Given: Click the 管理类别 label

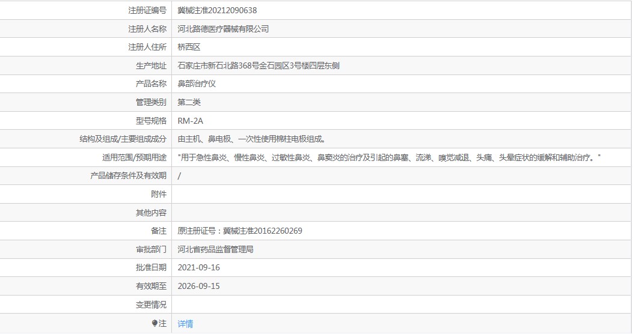Looking at the screenshot, I should pyautogui.click(x=151, y=103).
